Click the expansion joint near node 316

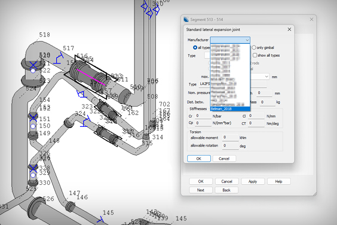[x=107, y=136]
